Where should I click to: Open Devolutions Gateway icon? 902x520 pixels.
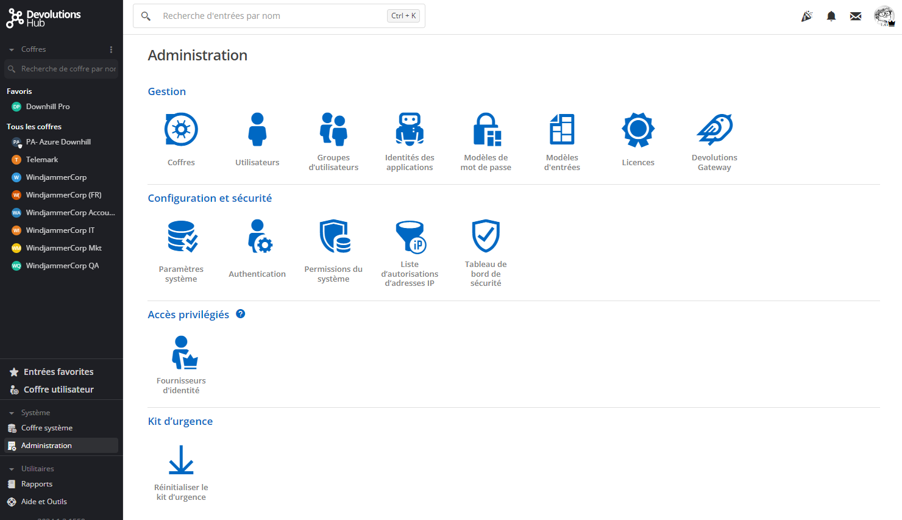coord(714,129)
